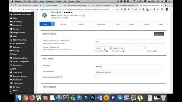This screenshot has height=102, width=182.
Task: Click the Mails envelope icon
Action: click(x=11, y=54)
